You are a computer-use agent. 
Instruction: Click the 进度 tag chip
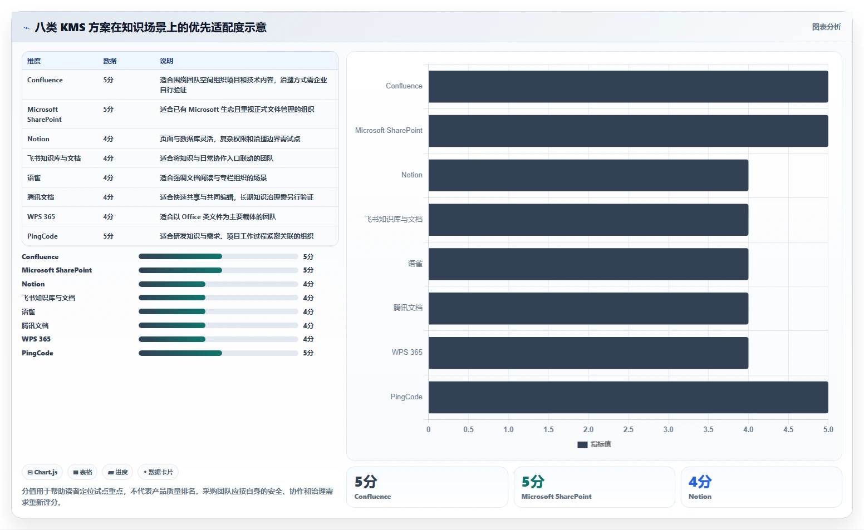point(117,472)
